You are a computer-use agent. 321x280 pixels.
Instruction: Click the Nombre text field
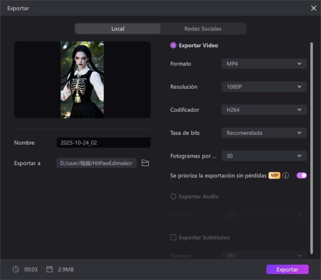point(104,143)
